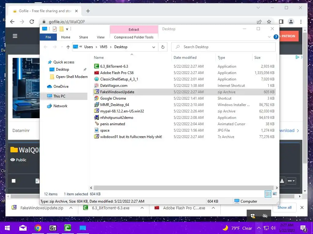
Task: Open notification center on taskbar
Action: pyautogui.click(x=304, y=228)
